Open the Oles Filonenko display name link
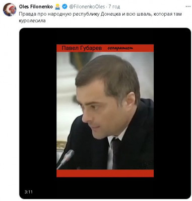 click(36, 7)
